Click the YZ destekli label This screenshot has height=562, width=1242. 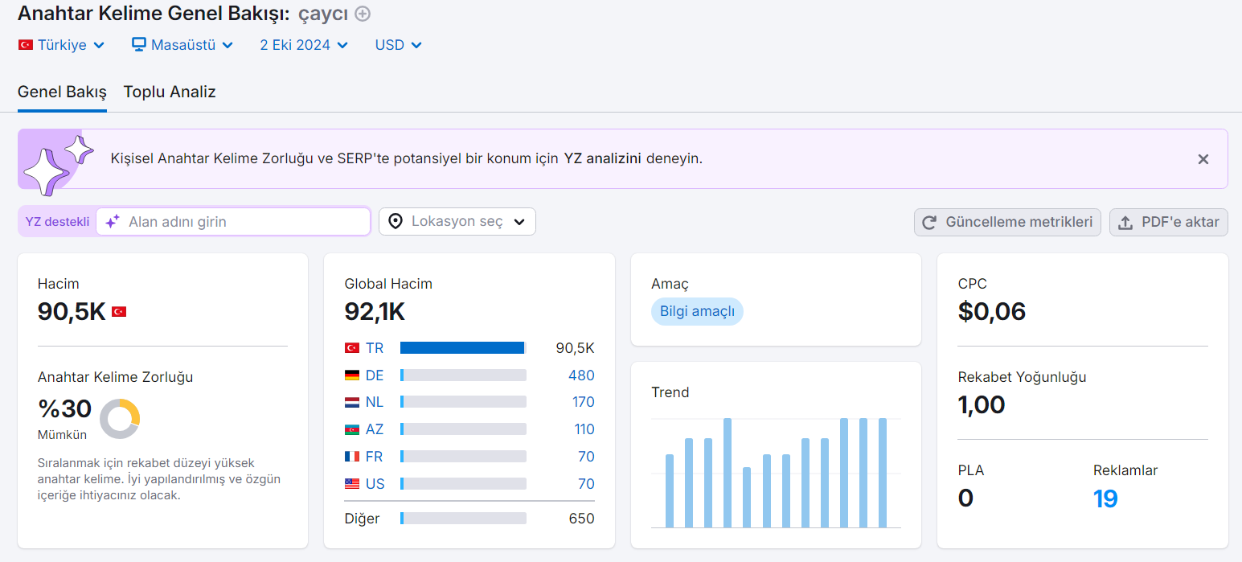coord(57,222)
